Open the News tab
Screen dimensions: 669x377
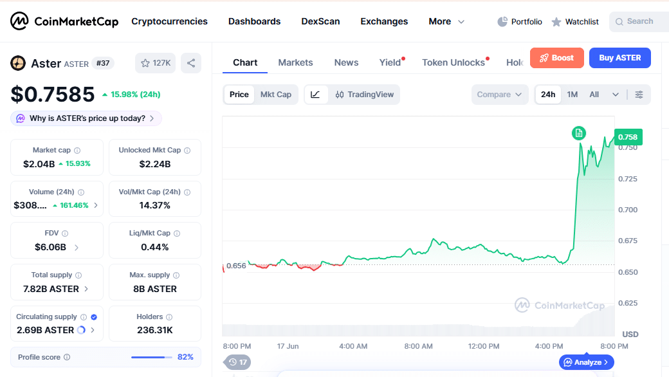346,62
